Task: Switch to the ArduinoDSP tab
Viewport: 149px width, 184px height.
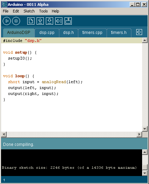Action: [x=19, y=33]
